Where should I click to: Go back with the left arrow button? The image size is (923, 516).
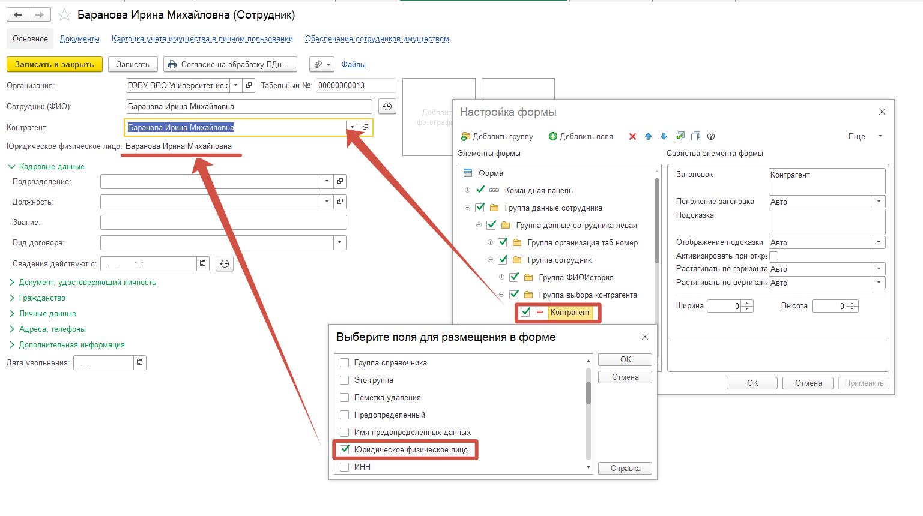18,15
